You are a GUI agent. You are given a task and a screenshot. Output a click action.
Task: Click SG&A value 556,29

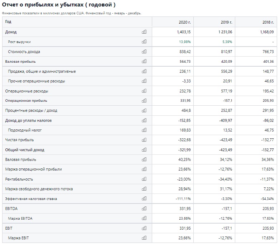click(226, 71)
